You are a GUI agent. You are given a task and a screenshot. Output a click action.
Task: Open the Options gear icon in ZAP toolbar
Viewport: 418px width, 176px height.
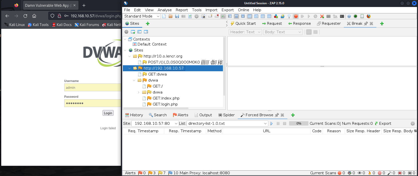pyautogui.click(x=197, y=16)
